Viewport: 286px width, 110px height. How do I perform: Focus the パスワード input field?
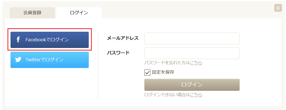pyautogui.click(x=192, y=53)
